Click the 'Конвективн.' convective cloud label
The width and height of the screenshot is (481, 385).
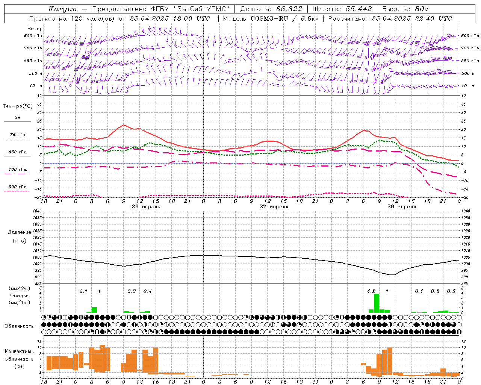[19, 352]
